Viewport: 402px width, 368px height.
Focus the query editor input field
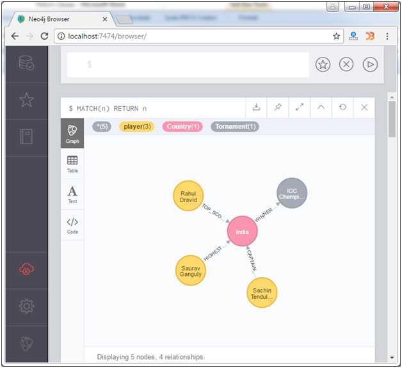pyautogui.click(x=188, y=65)
